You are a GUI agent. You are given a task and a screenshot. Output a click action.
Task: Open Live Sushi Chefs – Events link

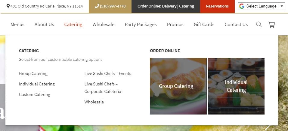click(108, 73)
